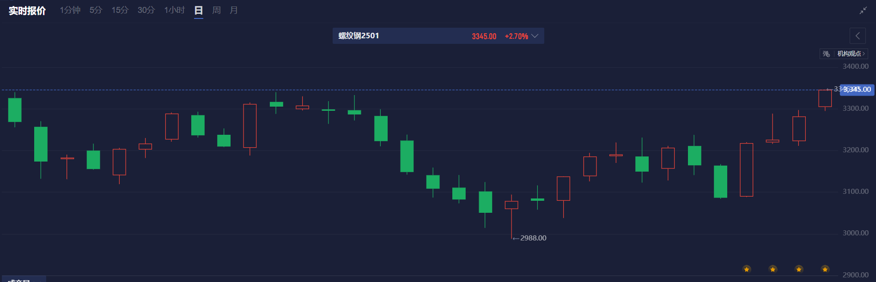Click the first orange star event marker
This screenshot has height=282, width=876.
747,269
